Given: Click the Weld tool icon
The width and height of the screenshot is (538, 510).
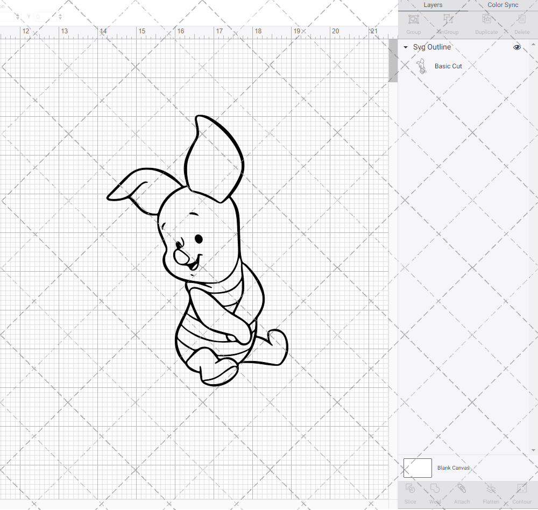Looking at the screenshot, I should pos(435,488).
